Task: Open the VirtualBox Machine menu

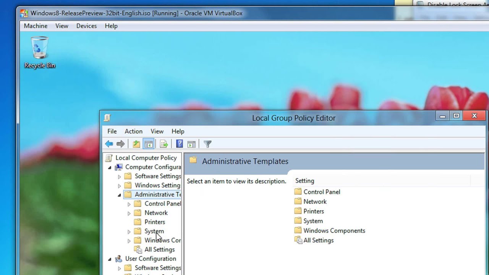Action: [x=36, y=26]
